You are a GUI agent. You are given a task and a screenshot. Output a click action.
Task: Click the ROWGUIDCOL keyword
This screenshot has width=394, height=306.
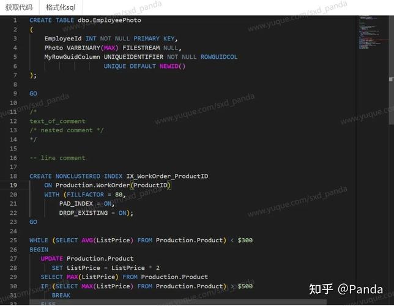point(219,57)
